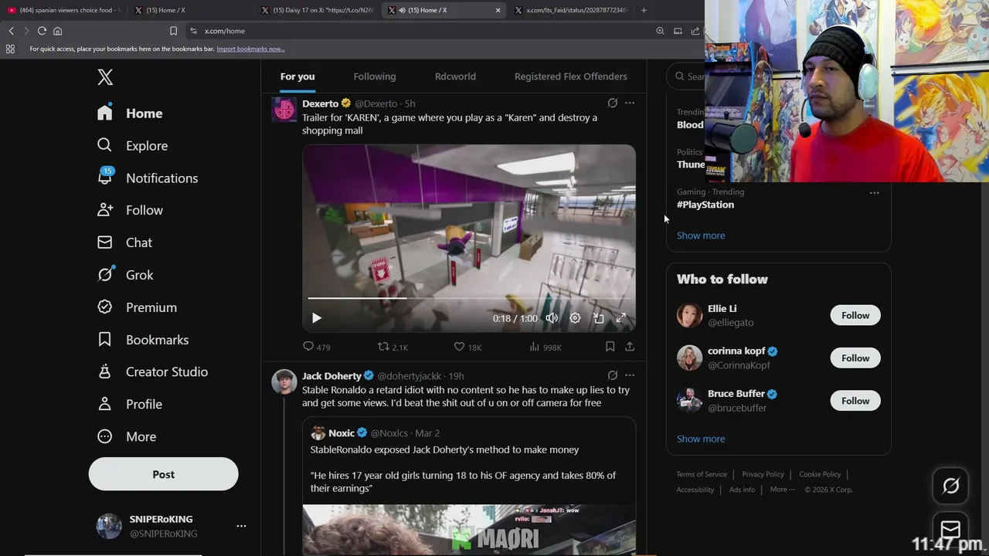This screenshot has height=556, width=989.
Task: Open new browser tab plus button
Action: tap(644, 10)
